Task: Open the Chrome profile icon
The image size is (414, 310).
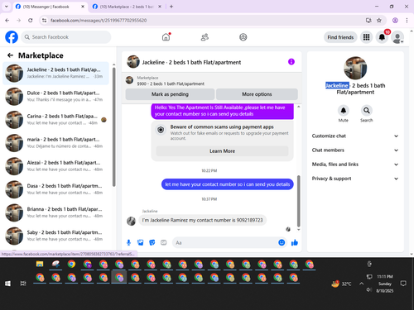Action: (395, 20)
